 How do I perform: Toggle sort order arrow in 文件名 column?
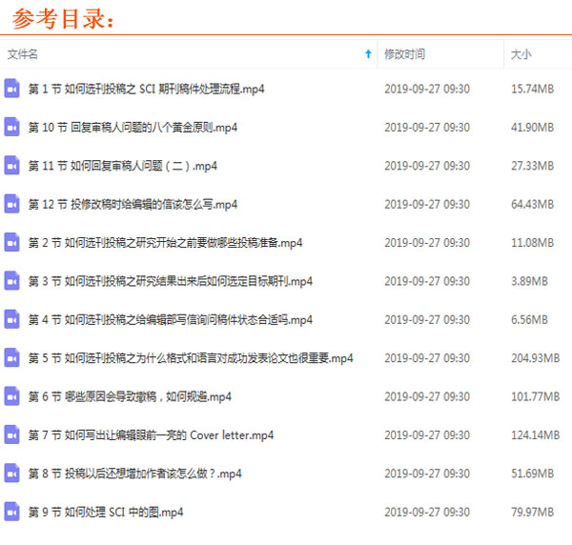(368, 54)
